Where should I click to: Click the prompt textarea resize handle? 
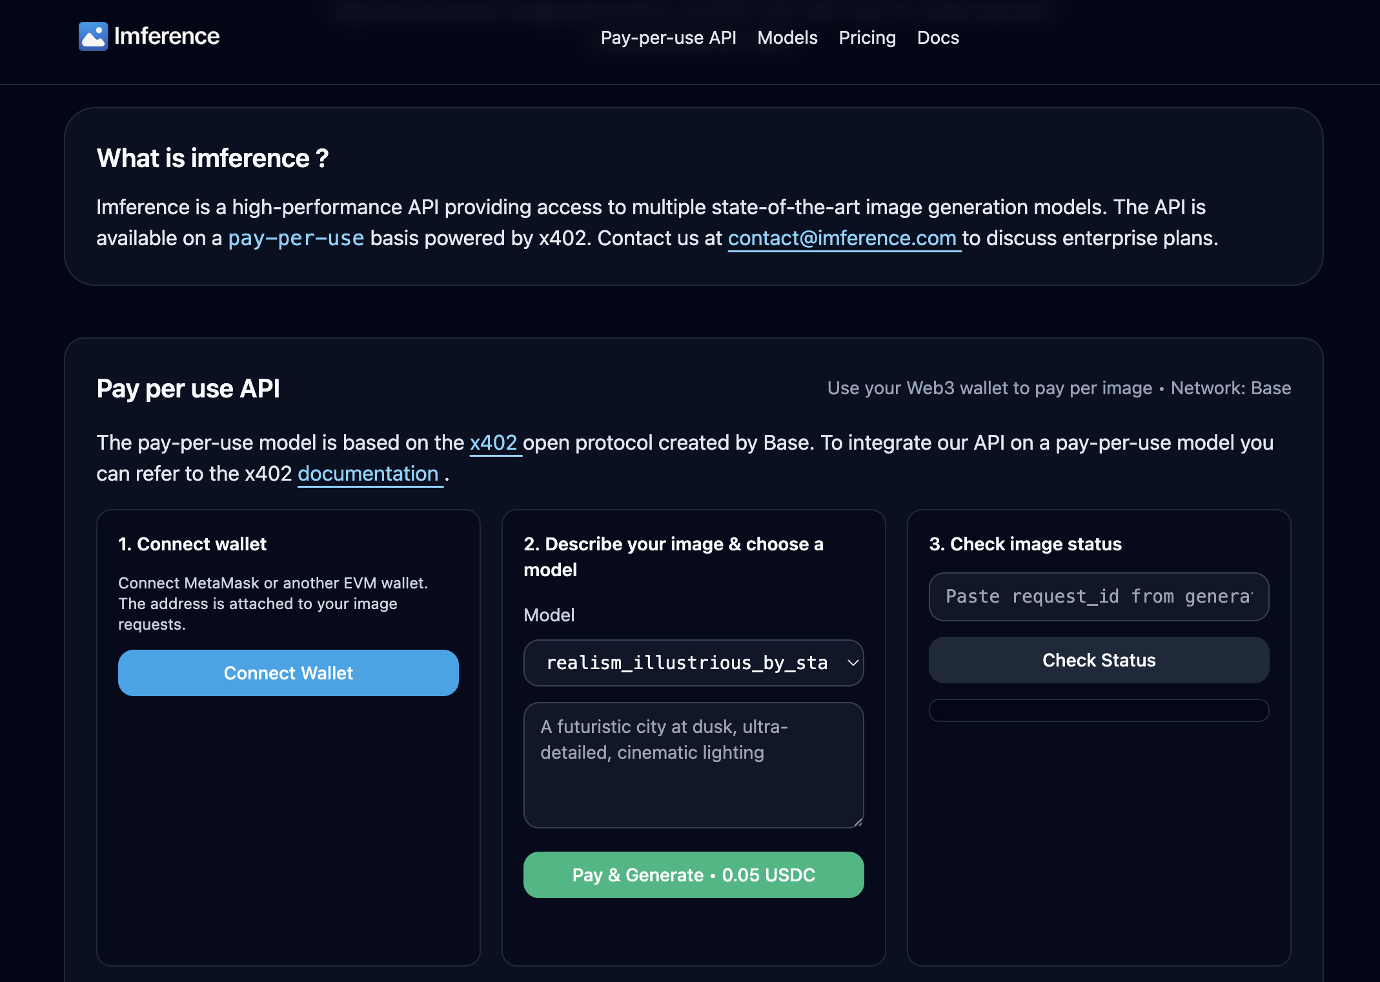point(858,822)
